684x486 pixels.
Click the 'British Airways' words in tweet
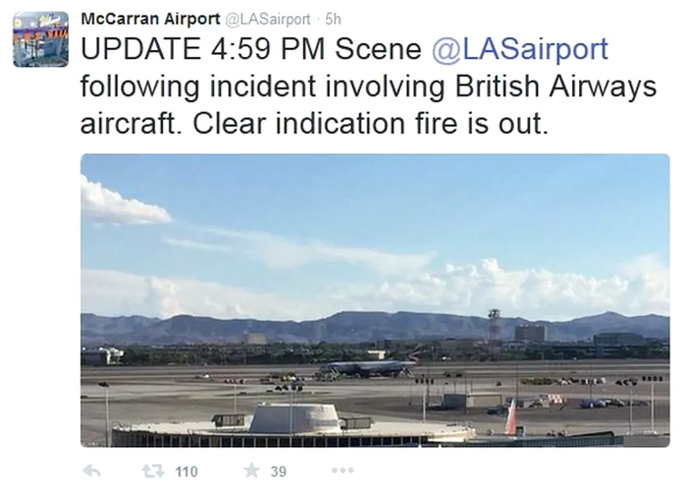(x=556, y=86)
